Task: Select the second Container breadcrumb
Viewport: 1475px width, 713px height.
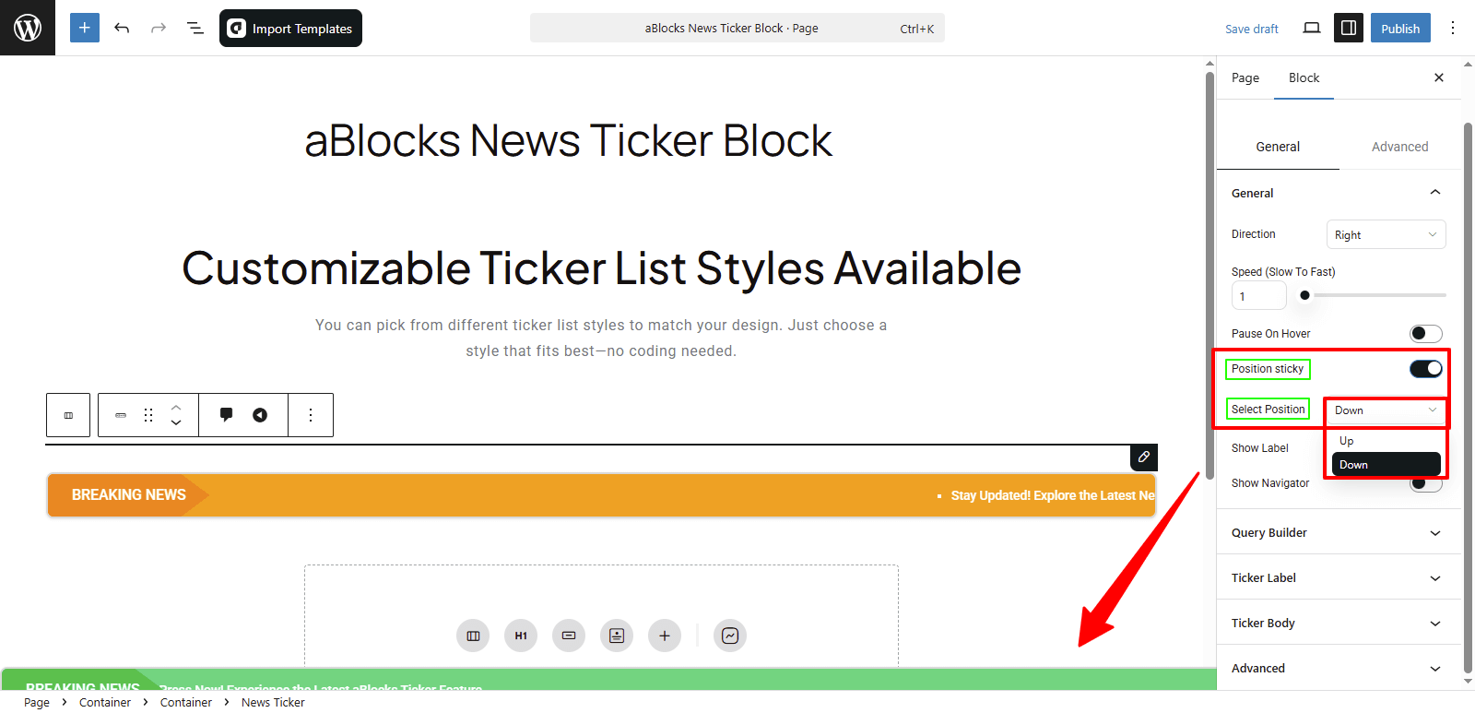Action: pos(186,702)
